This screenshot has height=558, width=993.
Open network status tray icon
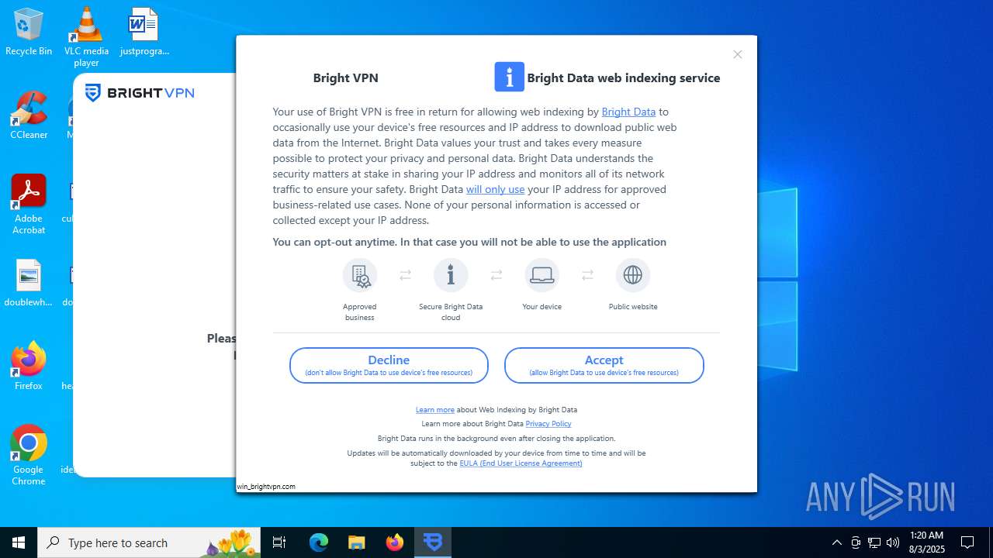pos(874,542)
